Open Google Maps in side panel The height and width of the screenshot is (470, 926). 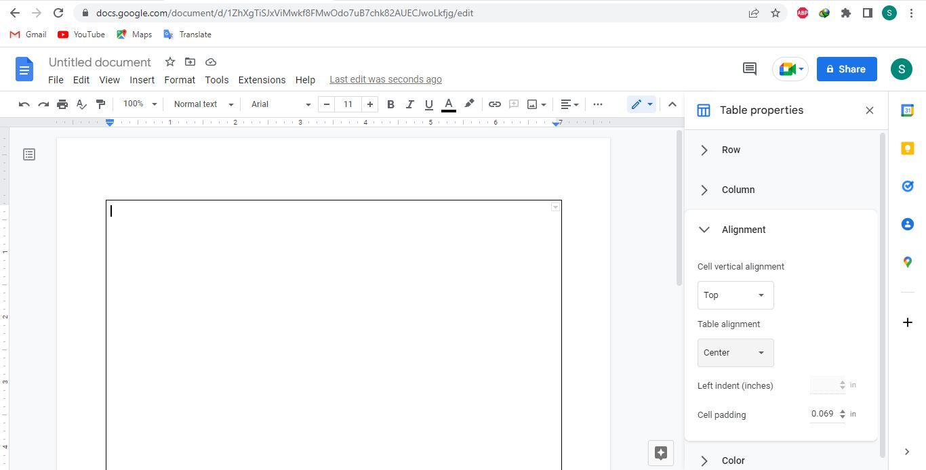[x=907, y=262]
